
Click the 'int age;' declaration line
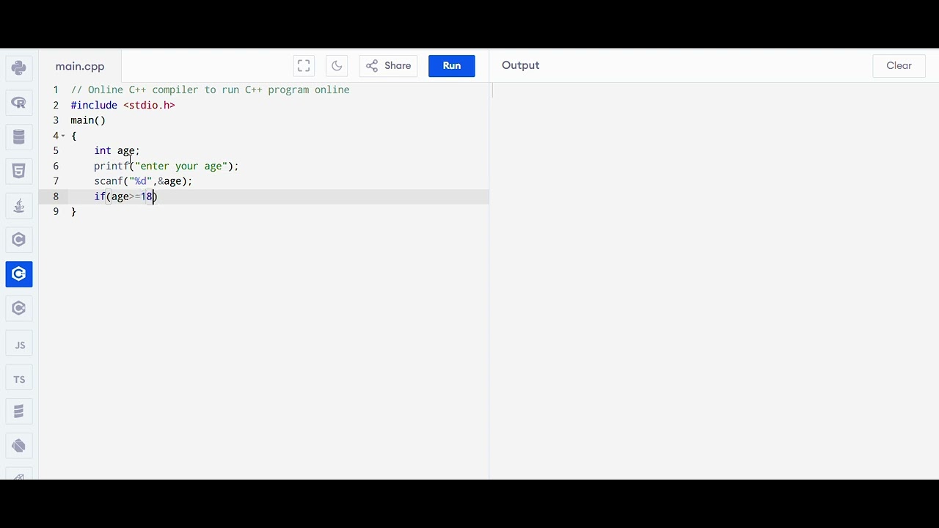pos(117,150)
